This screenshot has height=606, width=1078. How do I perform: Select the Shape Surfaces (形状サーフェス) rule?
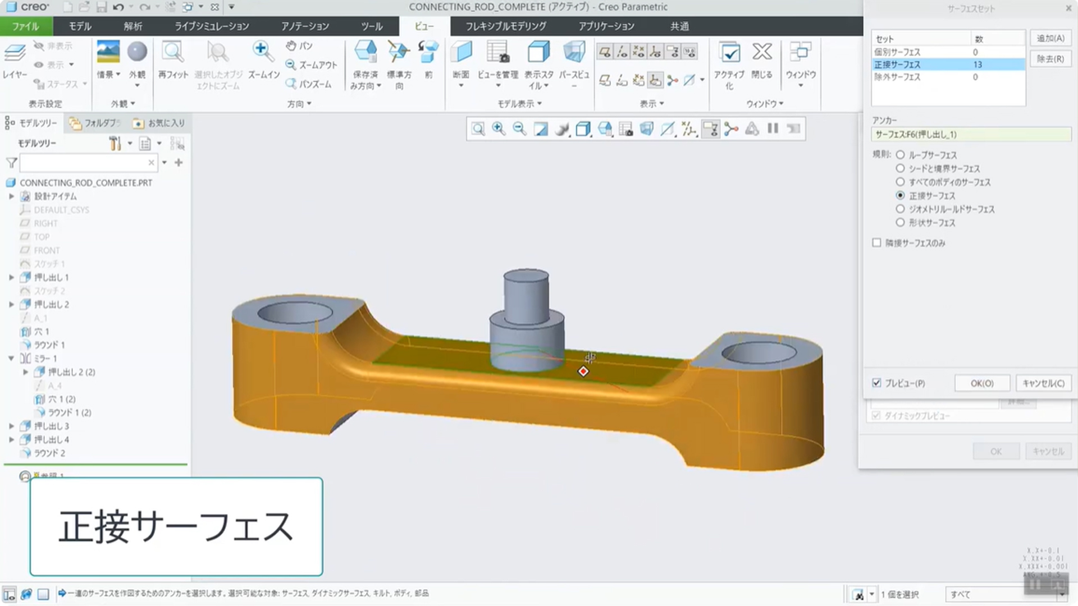pyautogui.click(x=901, y=223)
